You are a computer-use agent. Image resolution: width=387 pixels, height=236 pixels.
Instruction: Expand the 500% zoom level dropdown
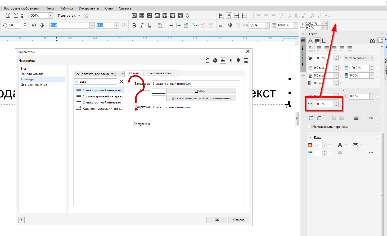[51, 16]
